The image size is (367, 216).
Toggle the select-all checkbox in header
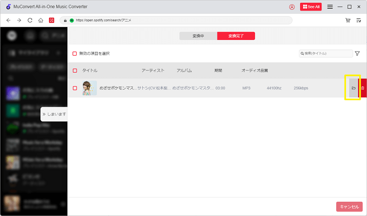pos(75,71)
